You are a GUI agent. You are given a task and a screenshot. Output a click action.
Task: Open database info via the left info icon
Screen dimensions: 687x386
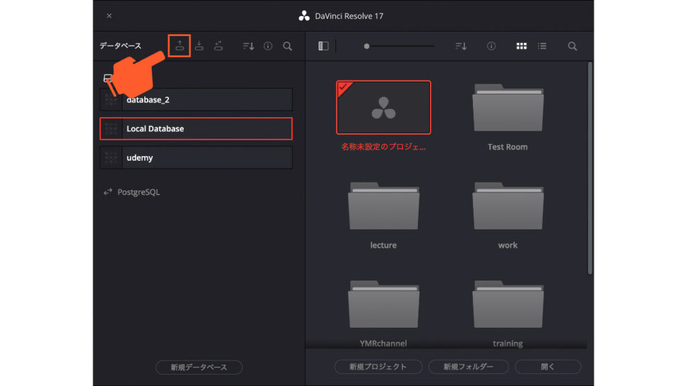coord(268,46)
